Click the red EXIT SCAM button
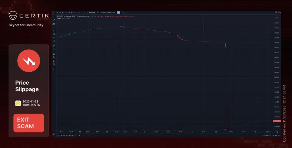 point(29,123)
